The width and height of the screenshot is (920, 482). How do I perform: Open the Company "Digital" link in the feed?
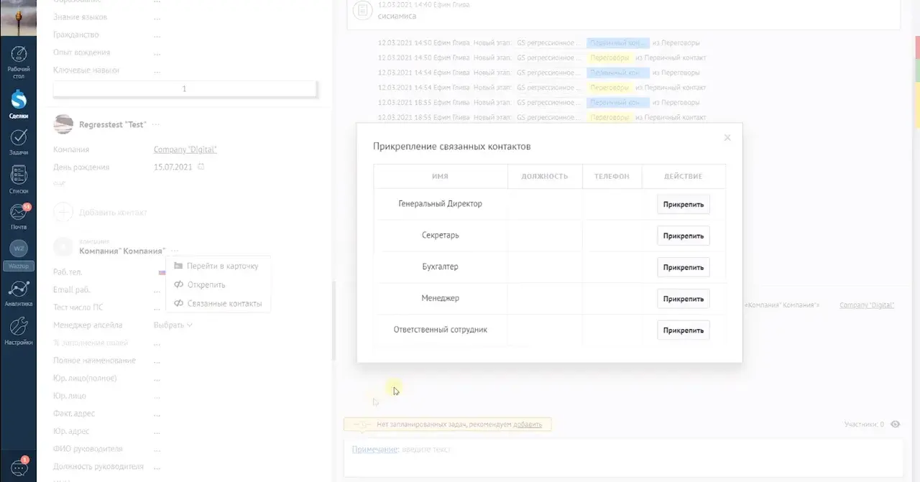coord(867,305)
